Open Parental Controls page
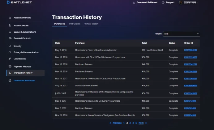This screenshot has width=214, height=130. click(x=22, y=38)
